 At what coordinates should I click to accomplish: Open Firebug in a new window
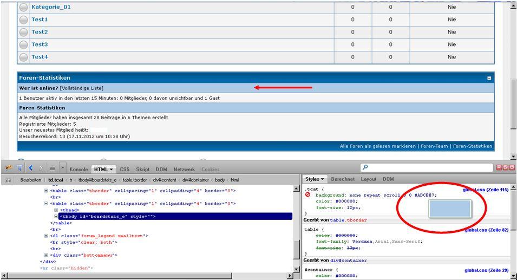[506, 167]
